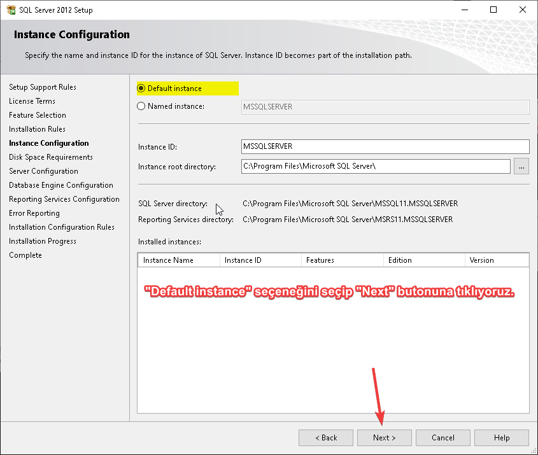538x455 pixels.
Task: Select Feature Selection step in sidebar
Action: pyautogui.click(x=38, y=115)
